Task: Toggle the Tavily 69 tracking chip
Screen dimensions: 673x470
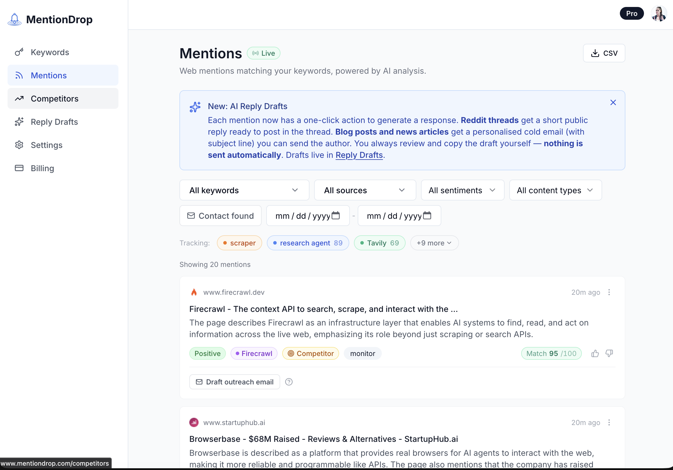Action: click(379, 243)
